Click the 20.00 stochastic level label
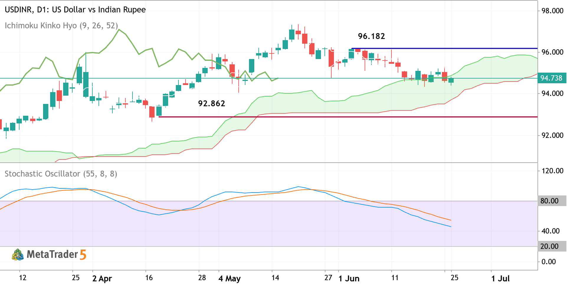Screen dimensions: 567x284 (552, 247)
